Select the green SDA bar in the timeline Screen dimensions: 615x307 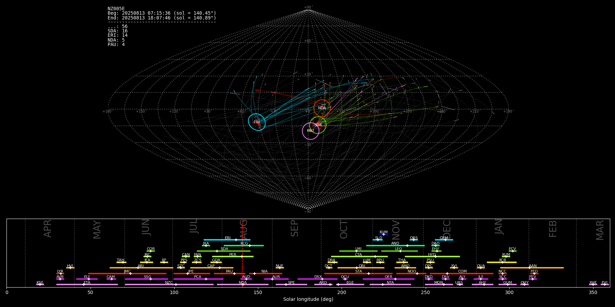point(223,251)
